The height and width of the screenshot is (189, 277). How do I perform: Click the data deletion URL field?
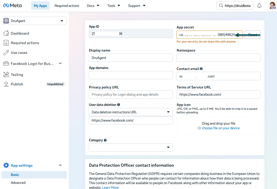point(131,120)
